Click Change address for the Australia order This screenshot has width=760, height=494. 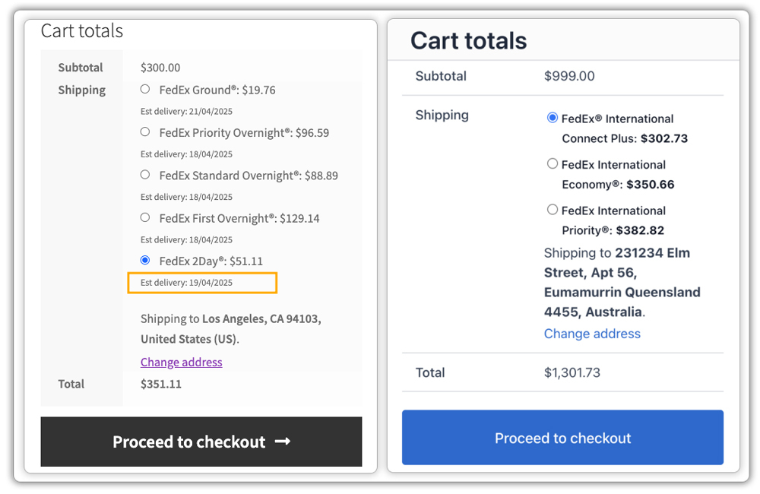tap(592, 333)
